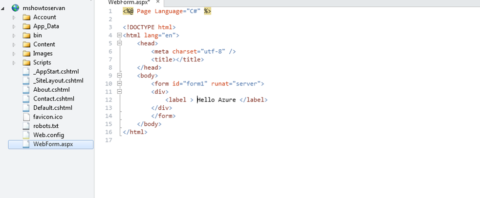Expand the Images folder arrow

click(14, 54)
